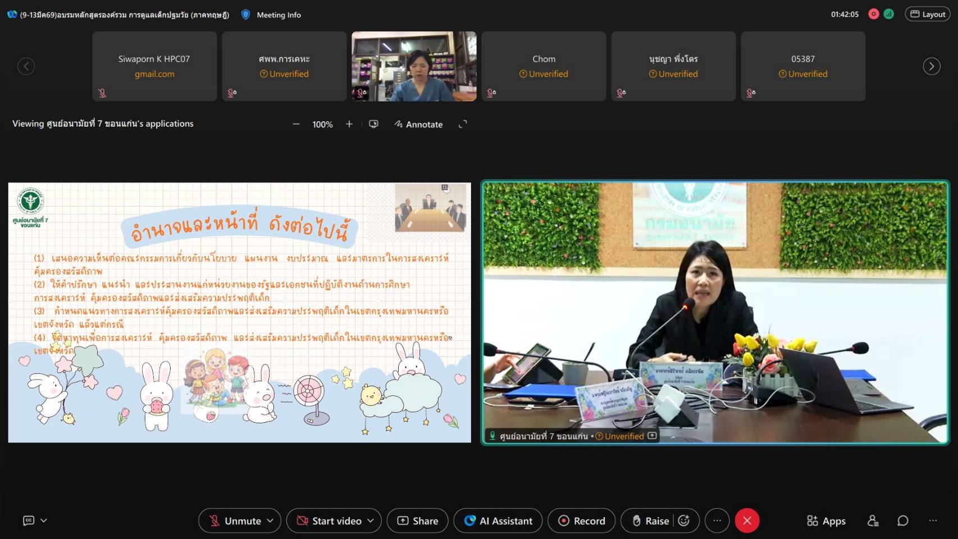Expand video options arrow beside Start video

[x=371, y=520]
